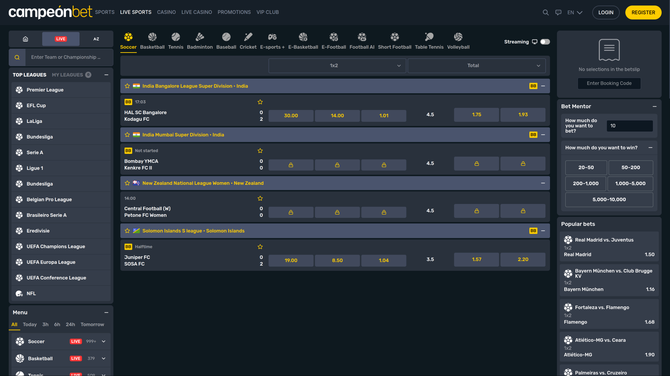This screenshot has width=670, height=376.
Task: Open the Table Tennis section
Action: 429,41
